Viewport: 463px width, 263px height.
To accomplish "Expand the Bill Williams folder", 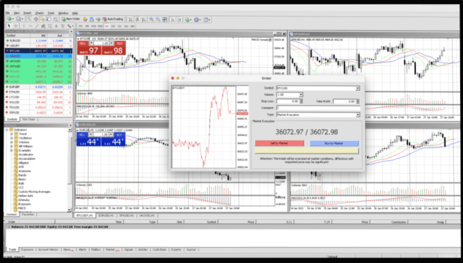I will pyautogui.click(x=12, y=146).
